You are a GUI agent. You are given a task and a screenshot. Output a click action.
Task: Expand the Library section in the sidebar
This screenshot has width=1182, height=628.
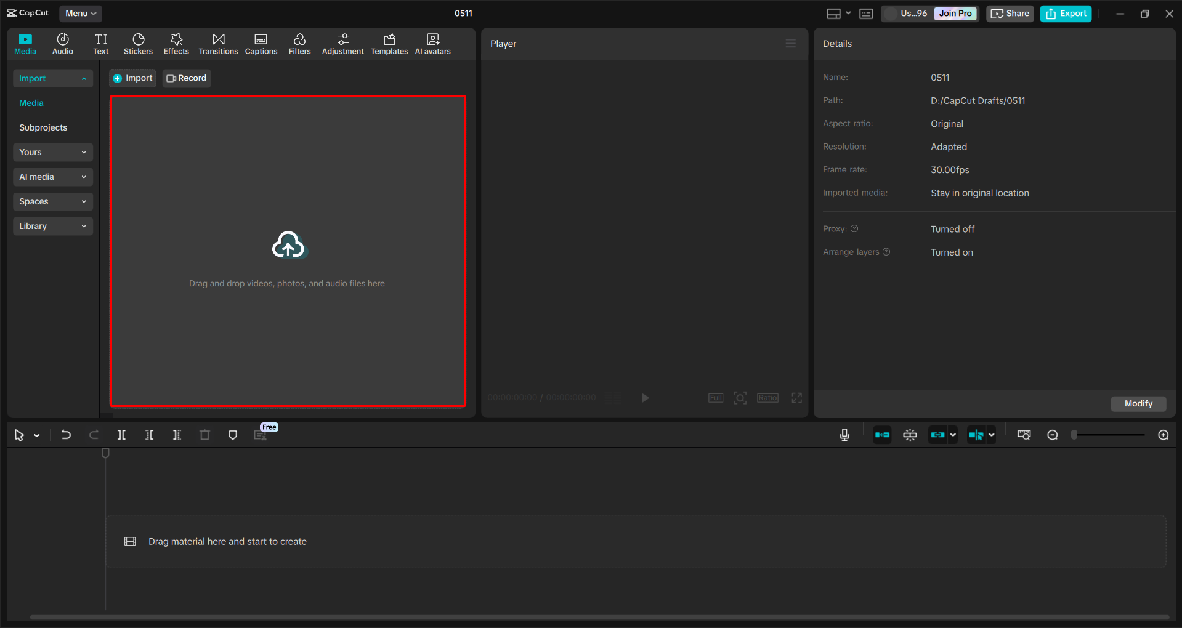coord(52,226)
